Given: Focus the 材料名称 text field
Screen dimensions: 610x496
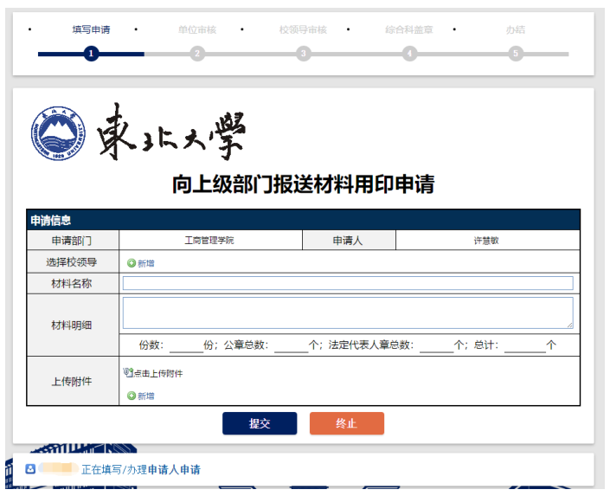Looking at the screenshot, I should [347, 283].
